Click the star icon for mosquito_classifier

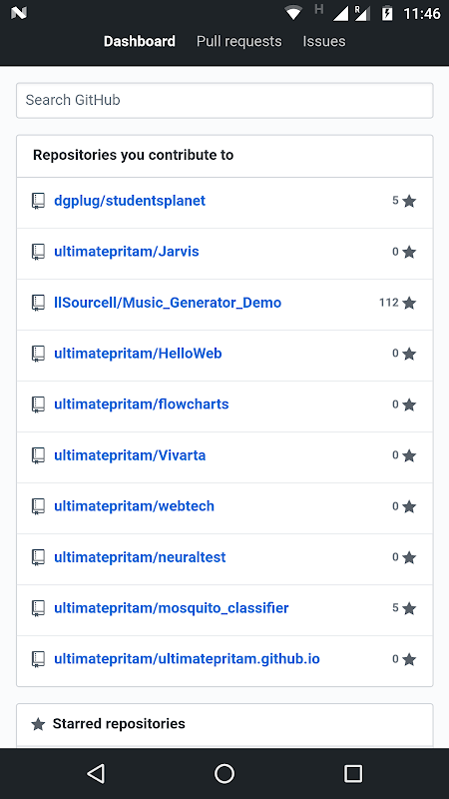tap(409, 608)
